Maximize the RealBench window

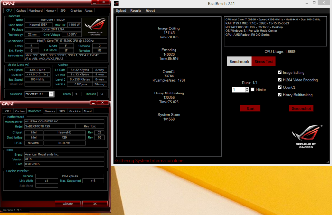click(x=314, y=3)
